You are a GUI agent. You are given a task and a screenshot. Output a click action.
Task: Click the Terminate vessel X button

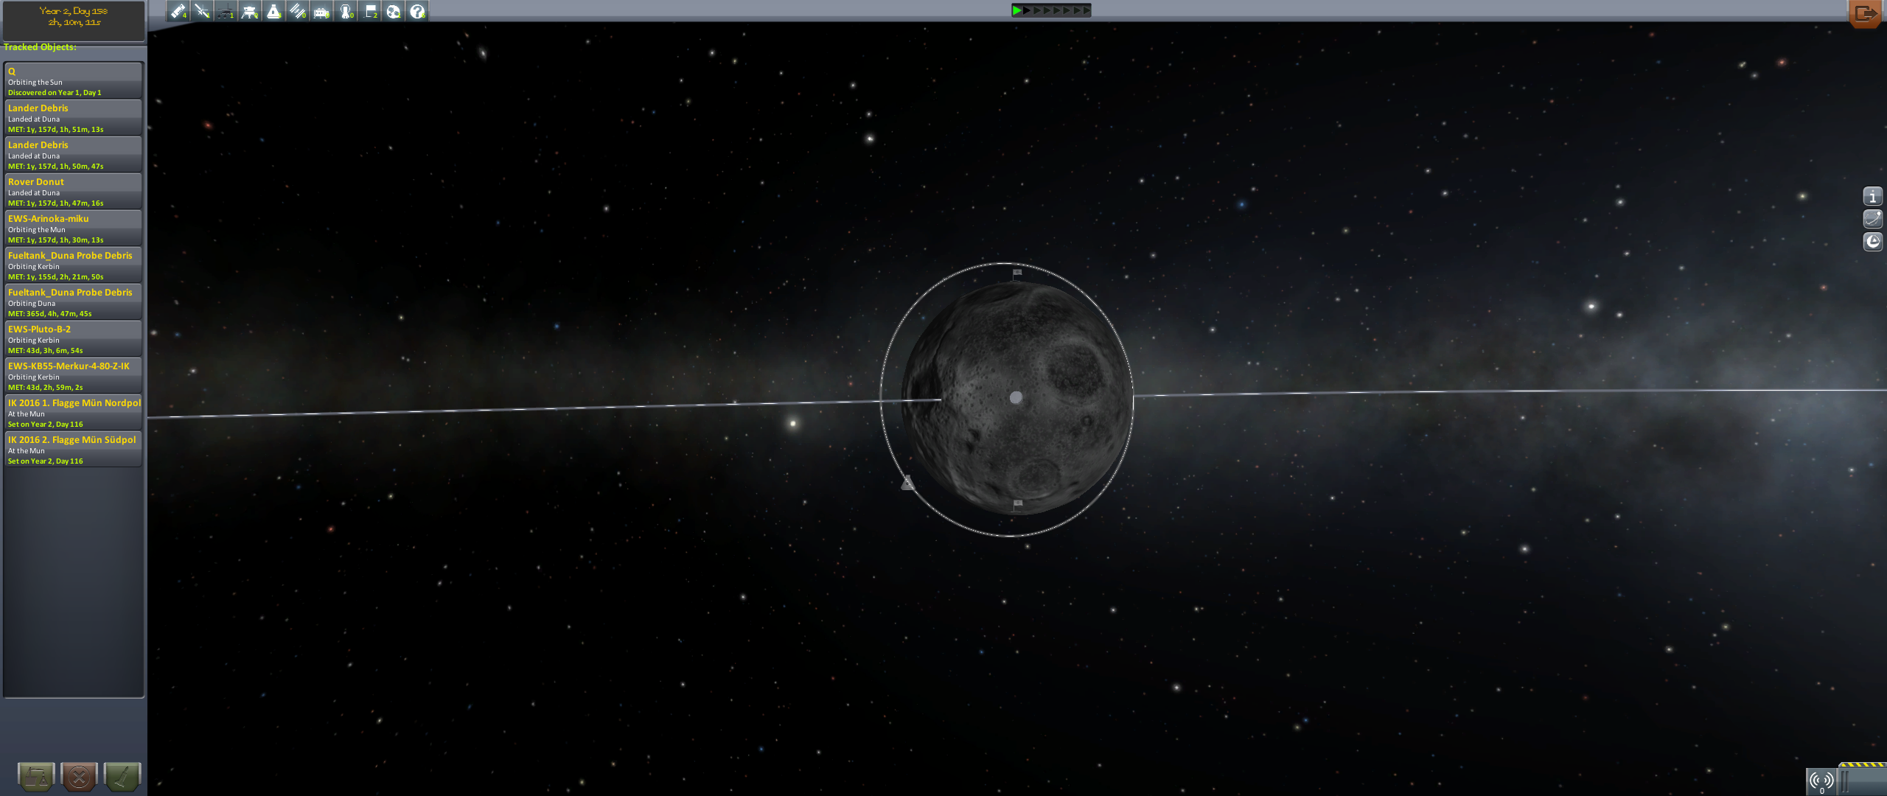pyautogui.click(x=79, y=776)
